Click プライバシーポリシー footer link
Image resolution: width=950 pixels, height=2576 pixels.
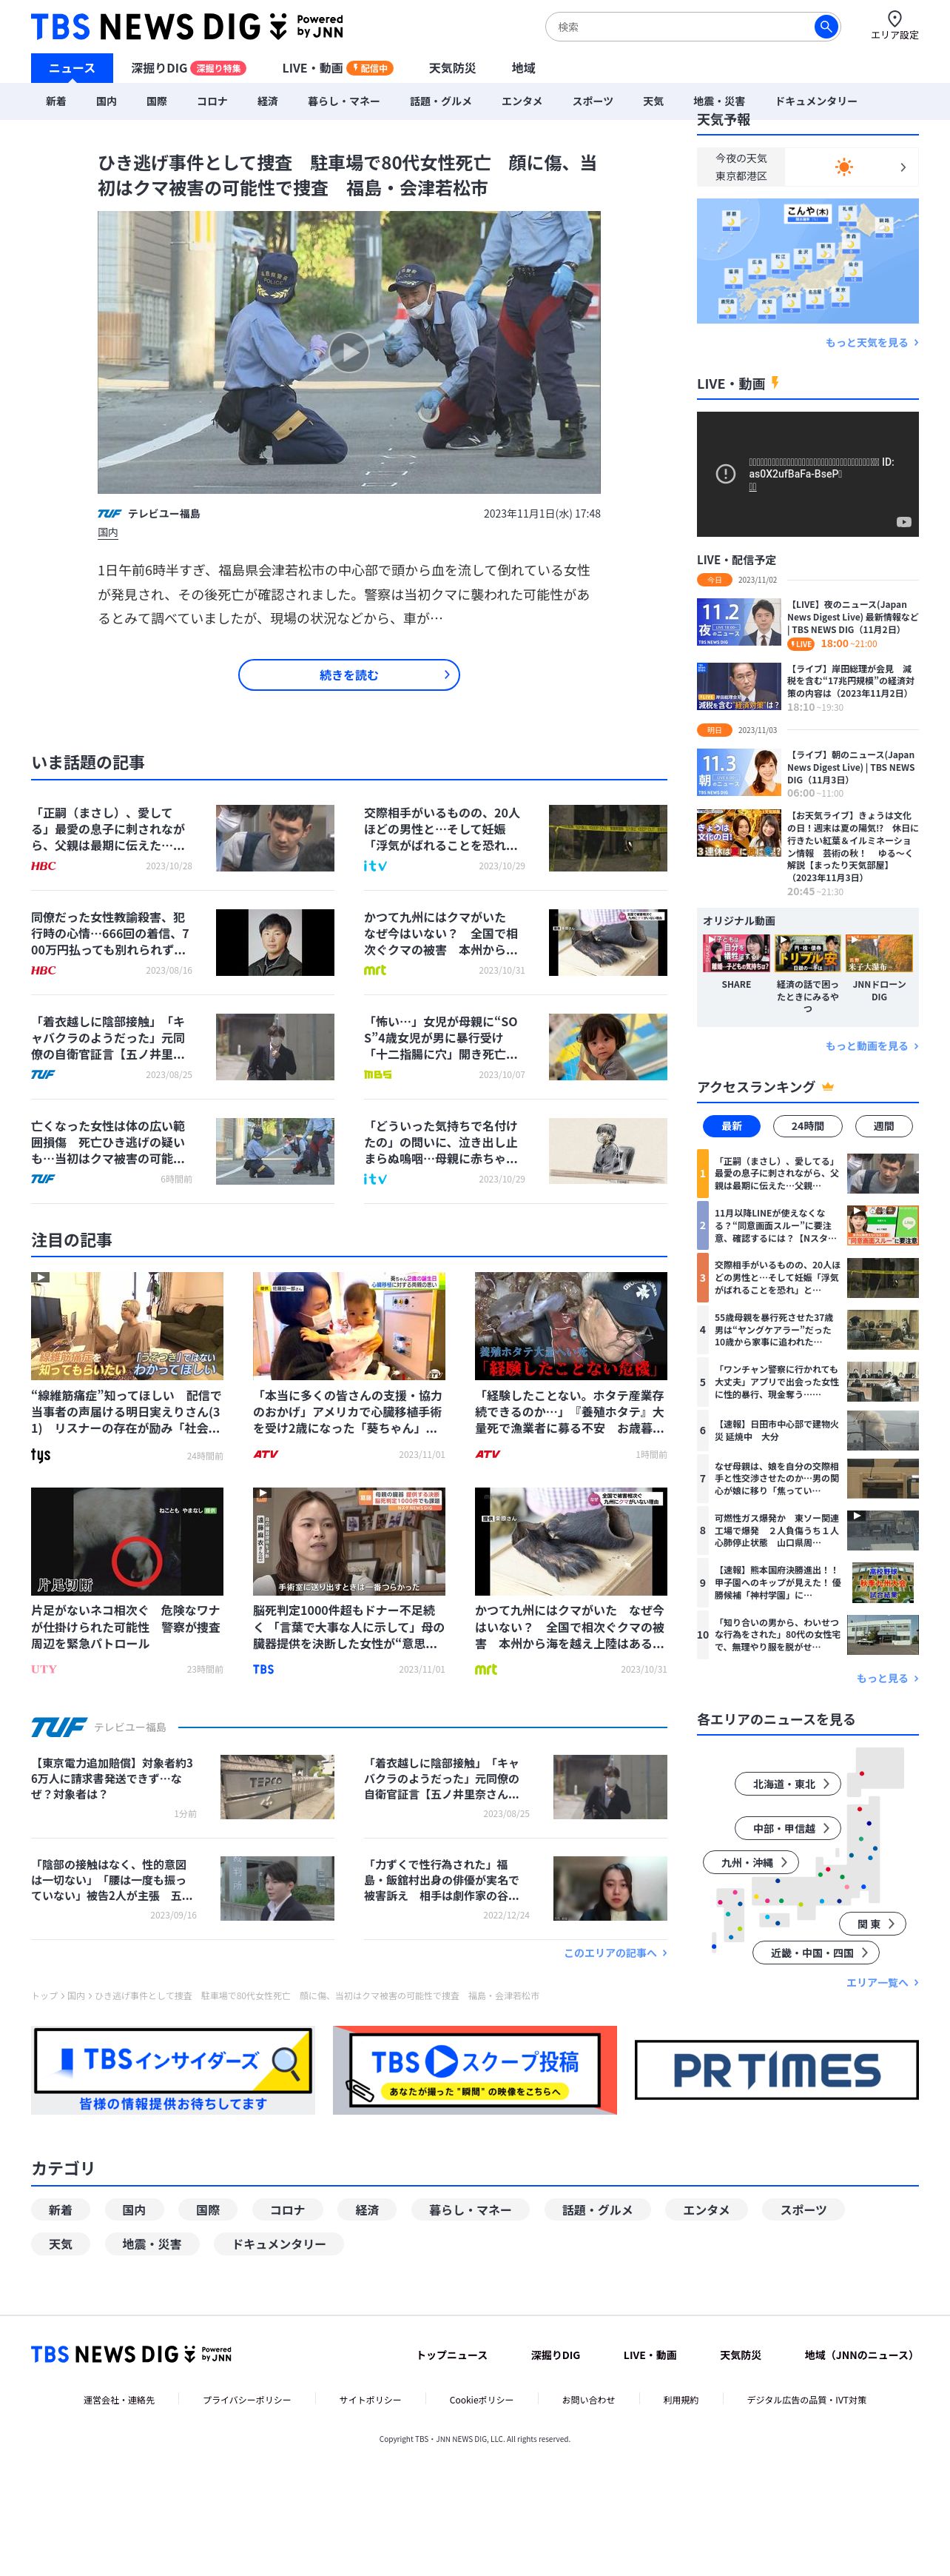246,2400
